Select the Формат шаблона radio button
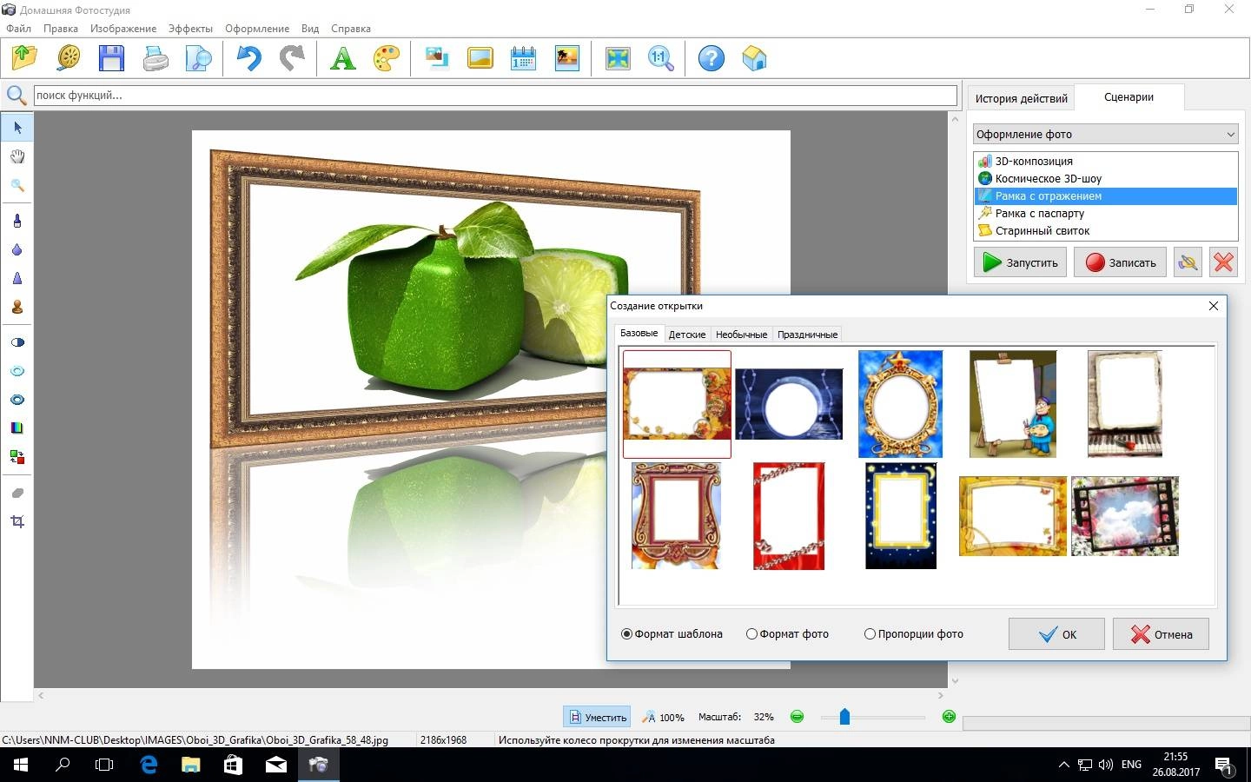Image resolution: width=1251 pixels, height=782 pixels. click(x=626, y=634)
